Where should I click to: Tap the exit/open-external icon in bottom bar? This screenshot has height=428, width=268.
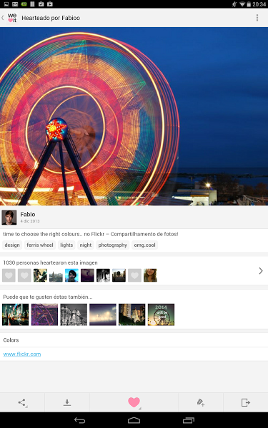246,402
